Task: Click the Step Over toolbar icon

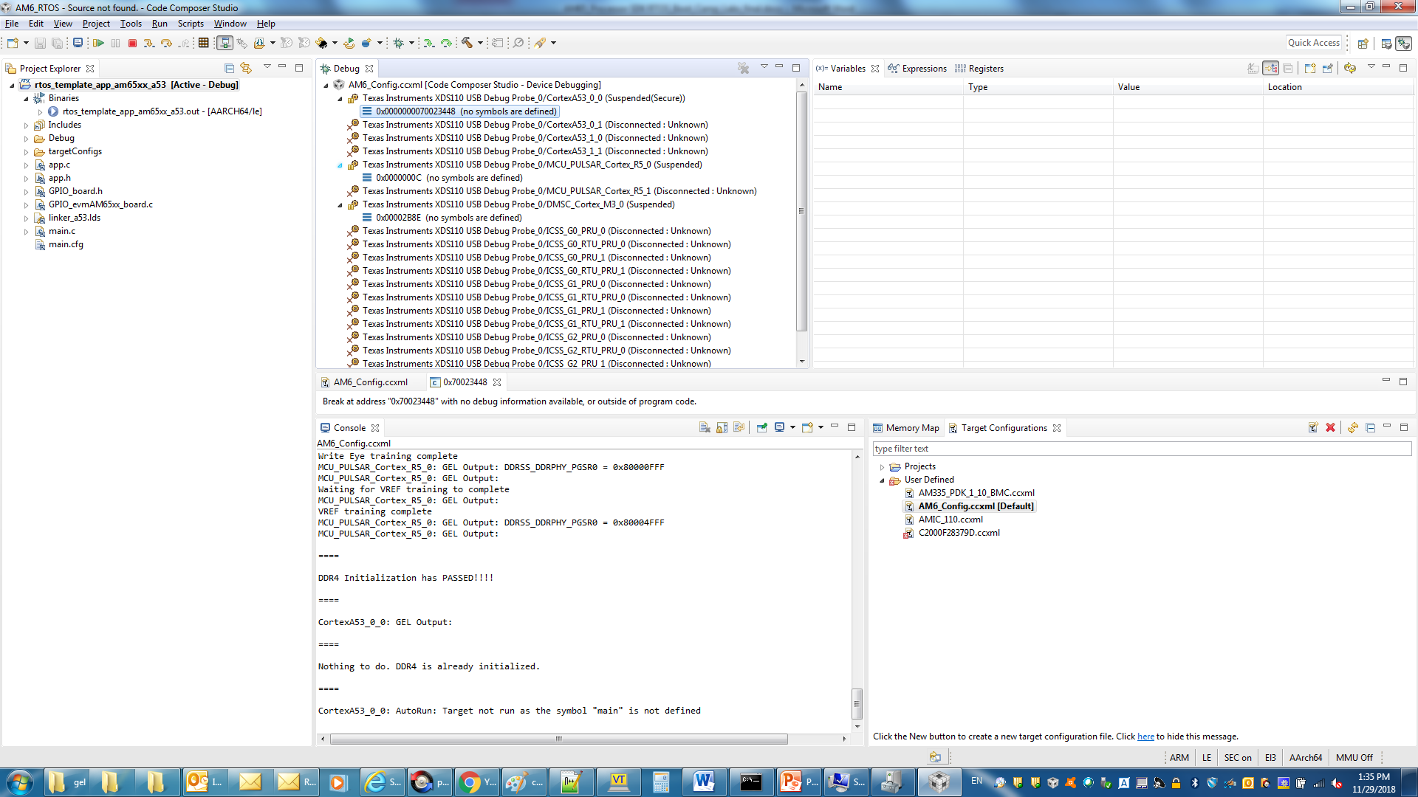Action: [x=166, y=44]
